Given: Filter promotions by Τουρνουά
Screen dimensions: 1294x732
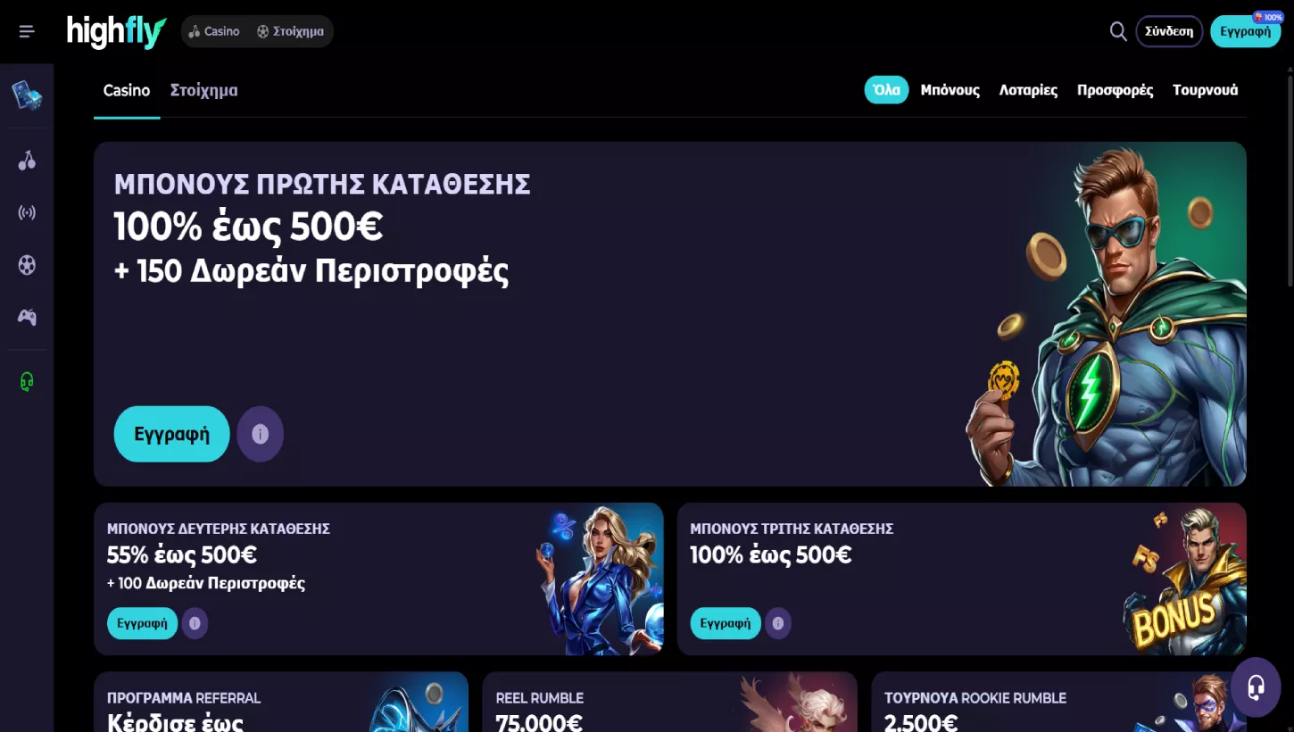Looking at the screenshot, I should point(1205,90).
